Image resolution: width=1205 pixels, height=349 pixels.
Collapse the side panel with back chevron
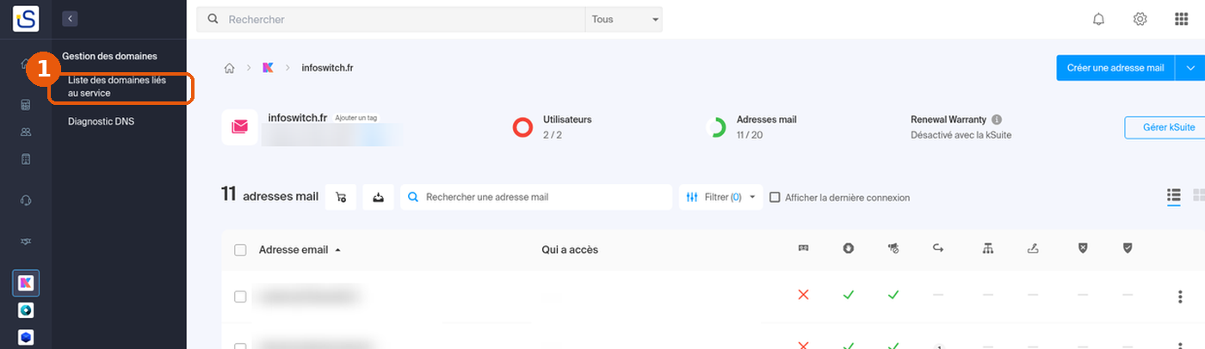tap(70, 18)
